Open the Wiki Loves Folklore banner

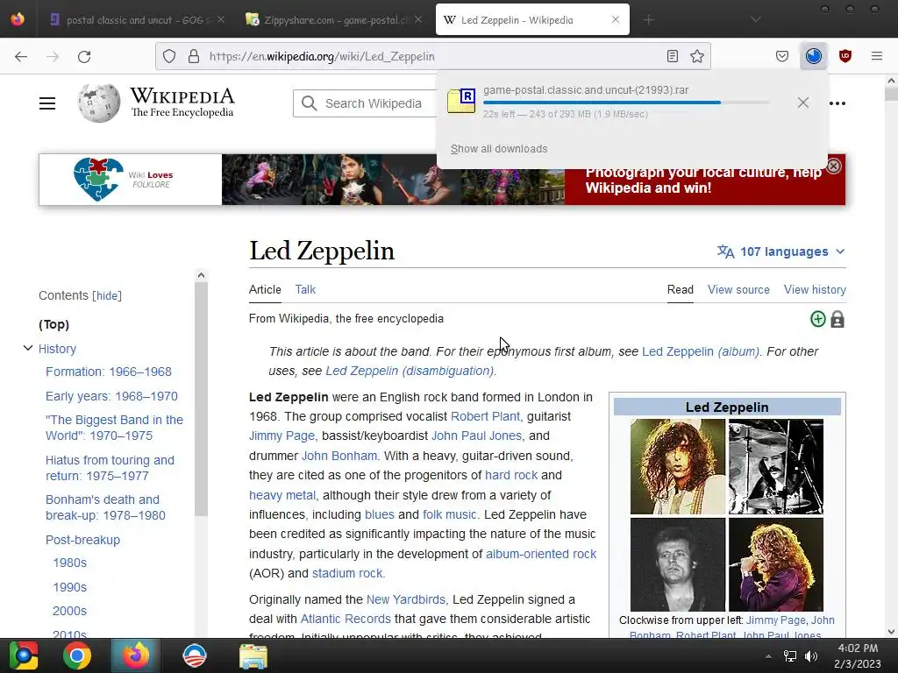[442, 180]
